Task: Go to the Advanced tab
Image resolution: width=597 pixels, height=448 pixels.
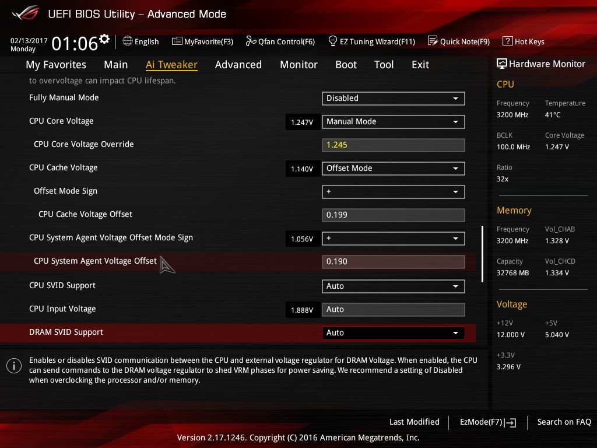Action: coord(238,65)
